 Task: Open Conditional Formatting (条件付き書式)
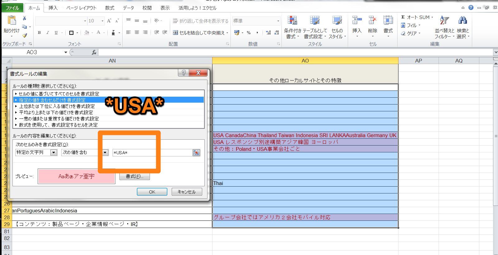click(292, 27)
